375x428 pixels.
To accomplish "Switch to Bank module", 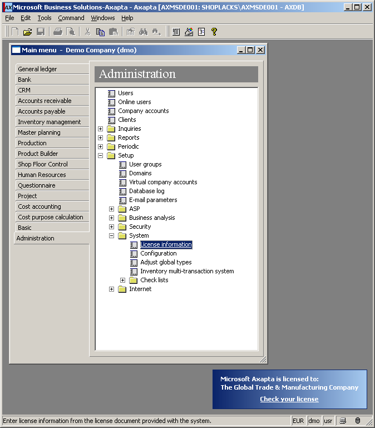I will point(52,80).
